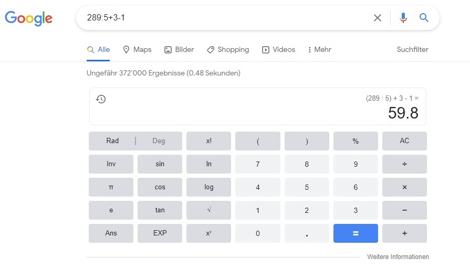
Task: Click the division operator key
Action: click(x=404, y=164)
